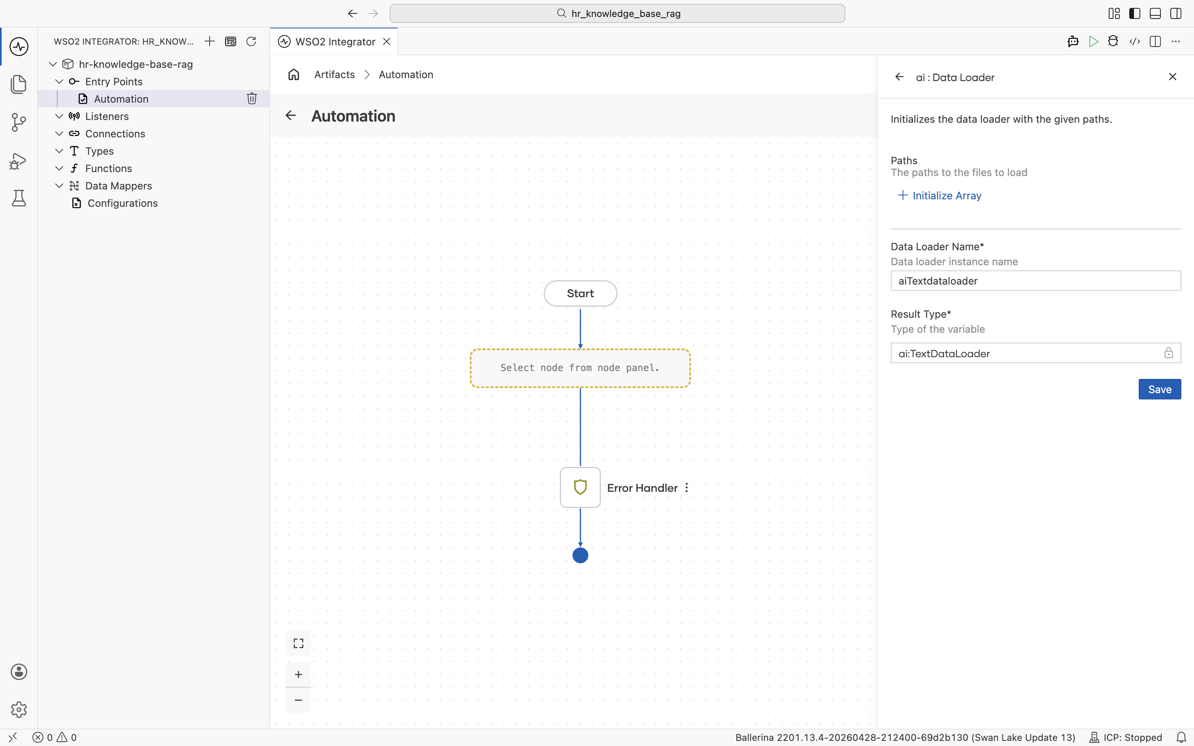Toggle the primary side bar

coord(1135,13)
